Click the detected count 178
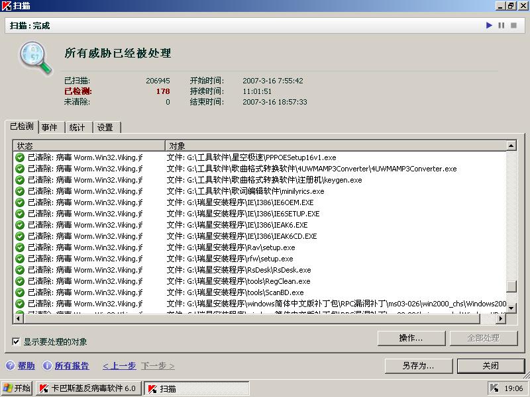The image size is (530, 397). 163,91
